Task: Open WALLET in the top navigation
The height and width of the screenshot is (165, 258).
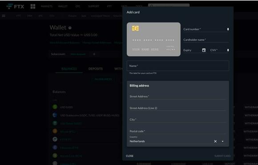Action: coord(63,6)
